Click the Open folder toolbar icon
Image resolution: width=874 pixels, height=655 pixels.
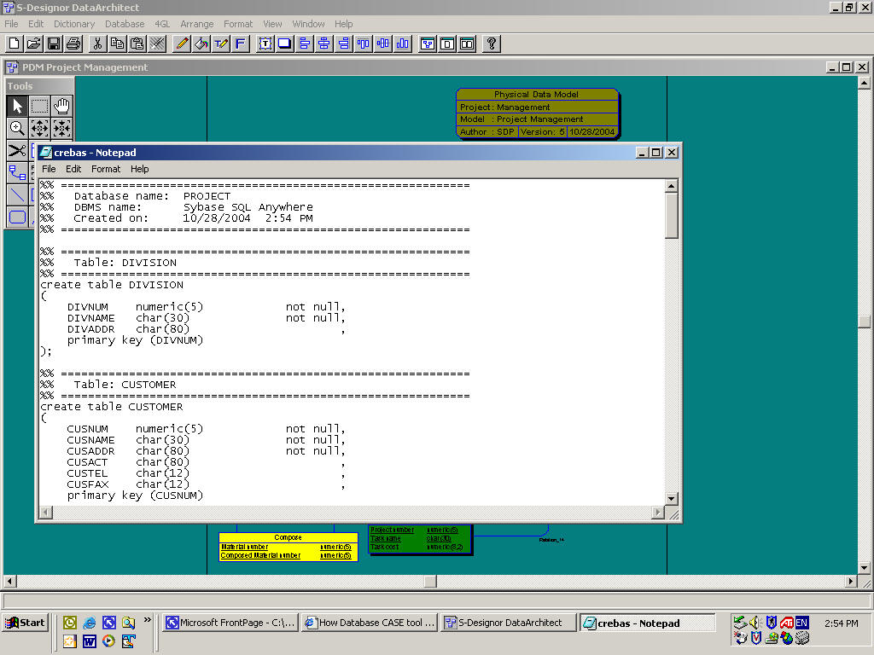pos(34,43)
